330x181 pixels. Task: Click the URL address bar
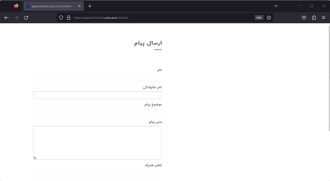tap(161, 18)
